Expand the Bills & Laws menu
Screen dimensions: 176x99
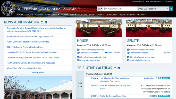coord(96,15)
